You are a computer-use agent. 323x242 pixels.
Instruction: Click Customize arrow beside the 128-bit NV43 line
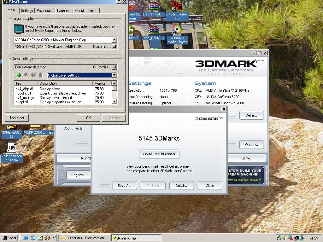pos(114,47)
